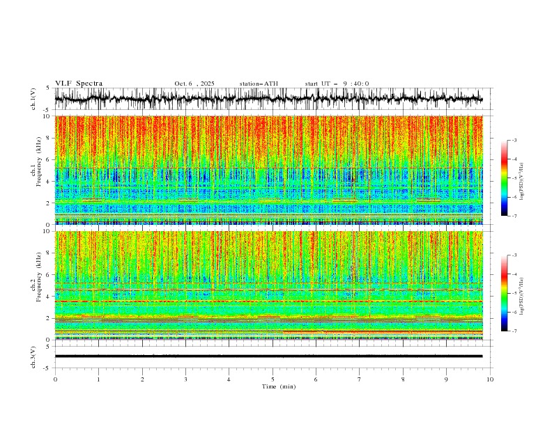The width and height of the screenshot is (552, 426).
Task: Click the ch.3 flat waveform trace
Action: pyautogui.click(x=268, y=356)
